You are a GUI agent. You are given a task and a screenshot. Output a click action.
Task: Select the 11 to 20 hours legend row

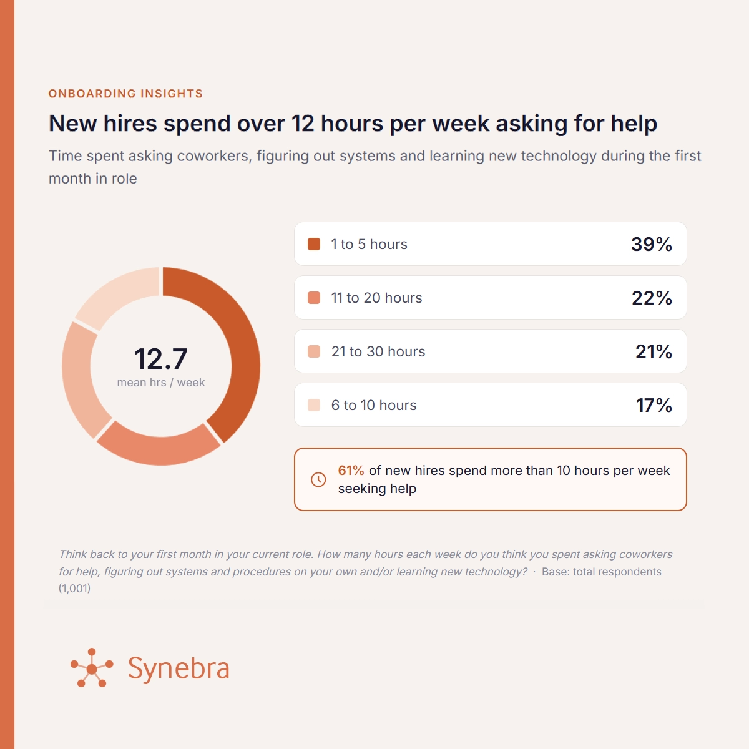[x=491, y=298]
